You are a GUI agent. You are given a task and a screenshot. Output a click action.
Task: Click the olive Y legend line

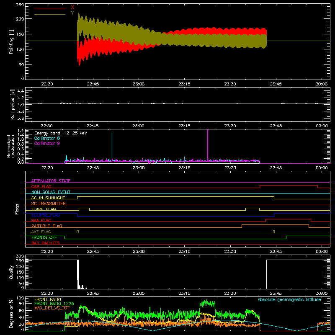(50, 14)
